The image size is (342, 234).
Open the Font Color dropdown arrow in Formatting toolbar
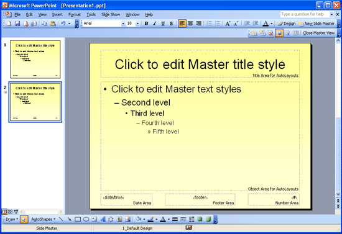272,24
